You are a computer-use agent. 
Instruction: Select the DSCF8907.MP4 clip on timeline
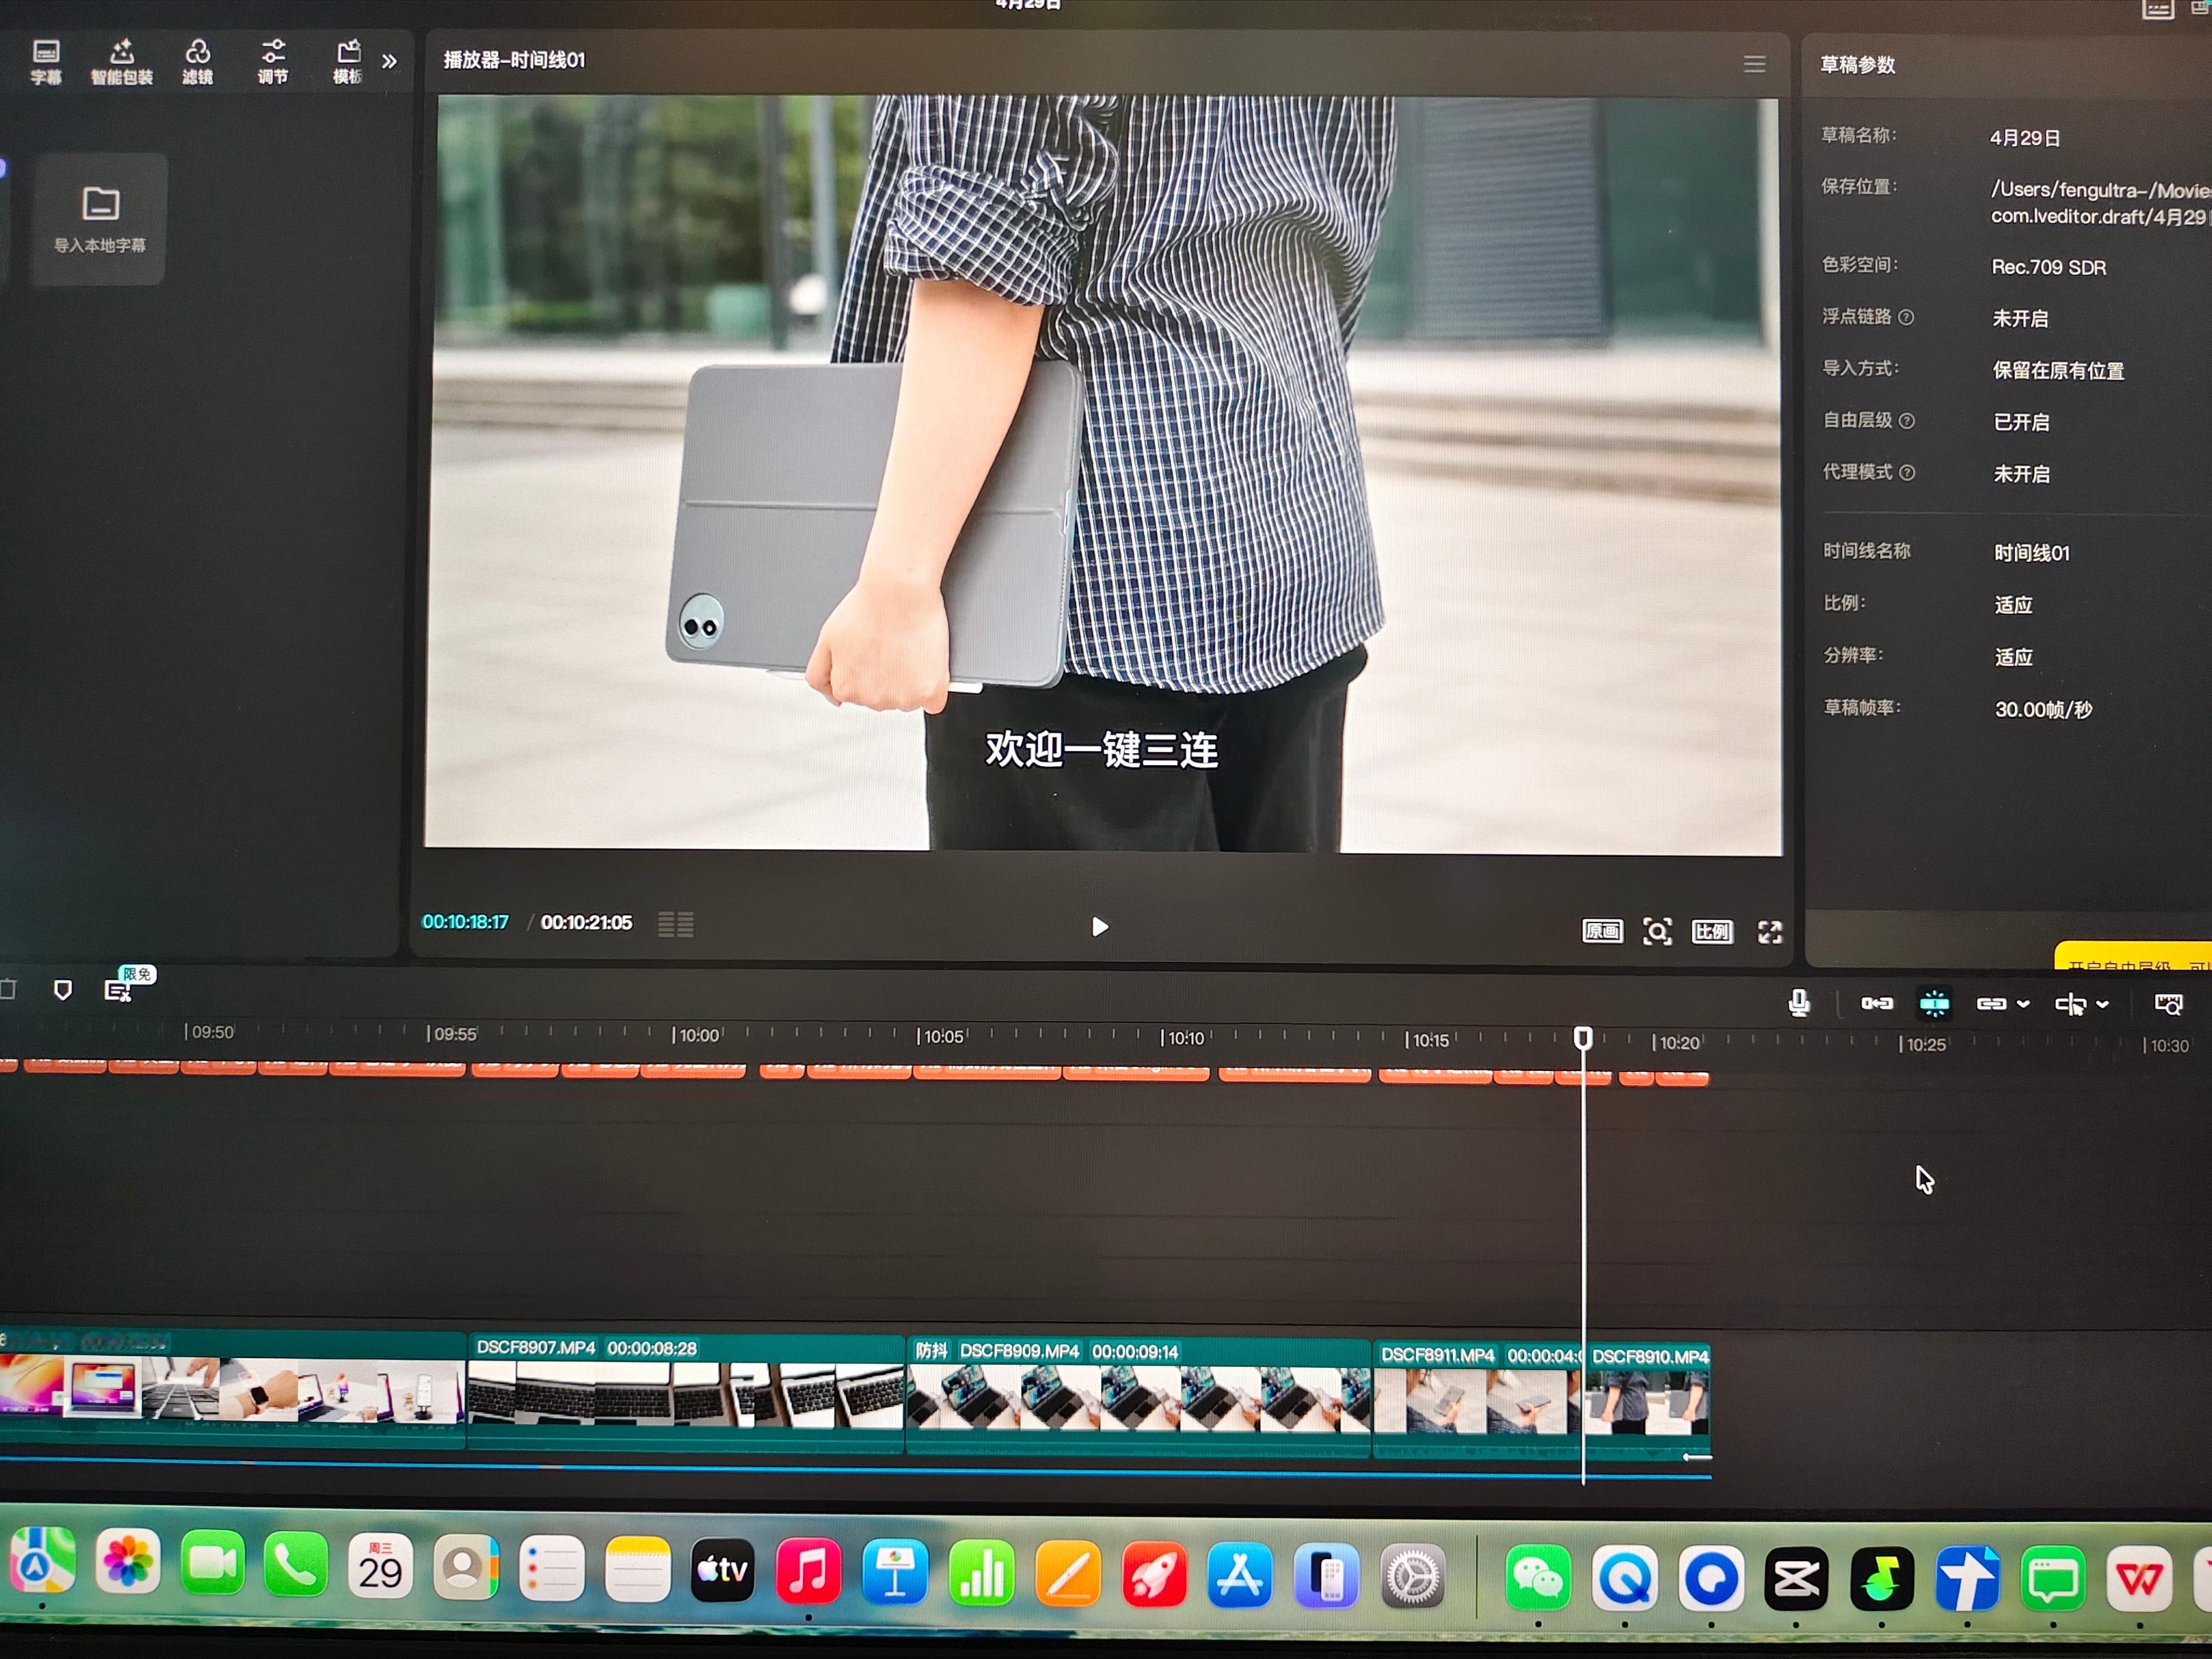tap(685, 1395)
